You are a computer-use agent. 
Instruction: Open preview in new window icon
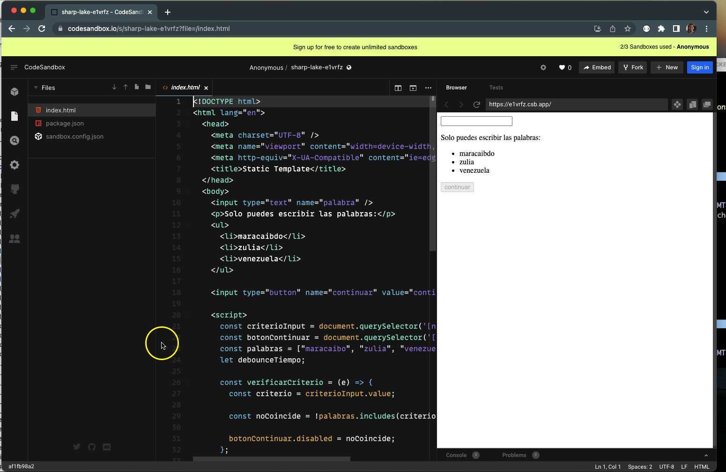(x=707, y=104)
